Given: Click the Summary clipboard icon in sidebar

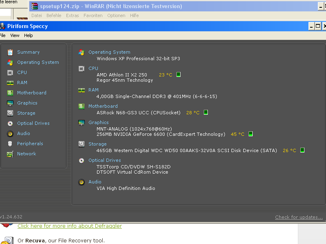Looking at the screenshot, I should click(x=10, y=52).
